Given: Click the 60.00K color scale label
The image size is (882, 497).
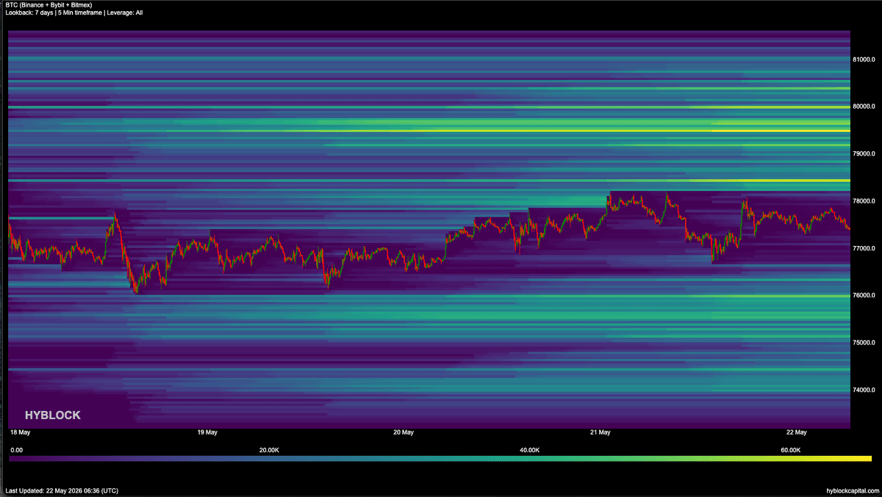Looking at the screenshot, I should (x=791, y=450).
